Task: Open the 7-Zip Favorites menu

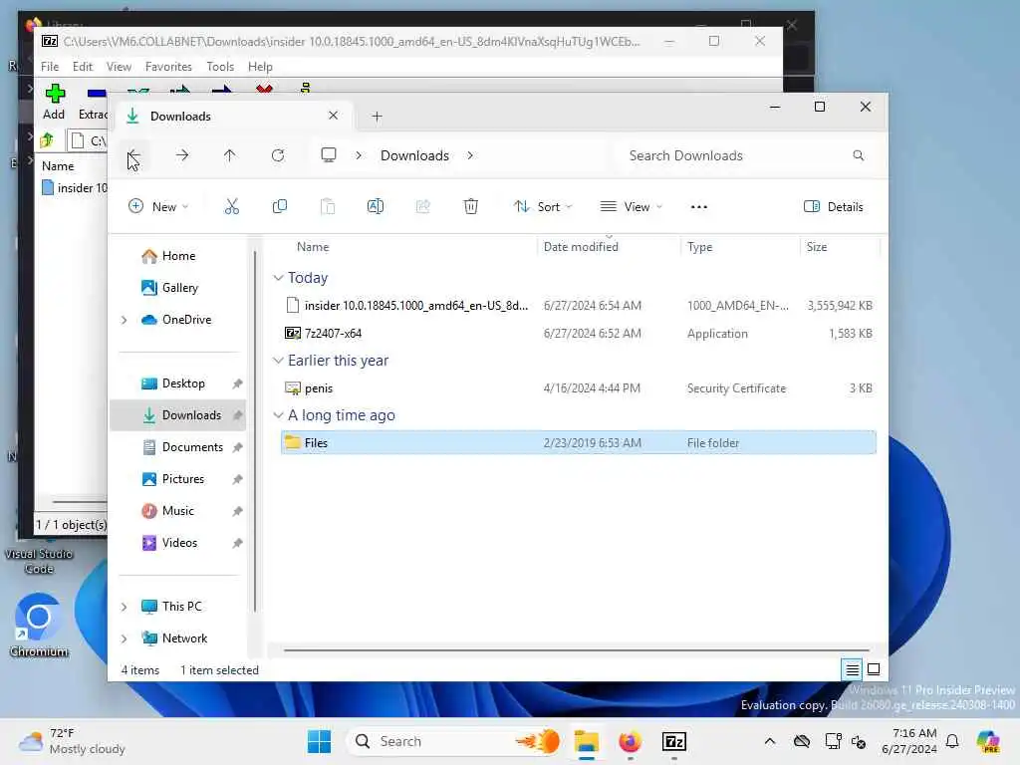Action: [x=168, y=67]
